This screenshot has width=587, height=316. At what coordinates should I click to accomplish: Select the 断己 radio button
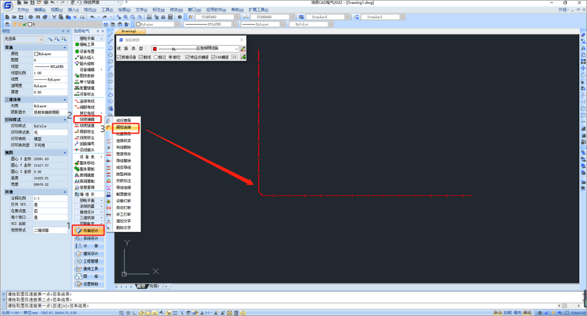[156, 57]
